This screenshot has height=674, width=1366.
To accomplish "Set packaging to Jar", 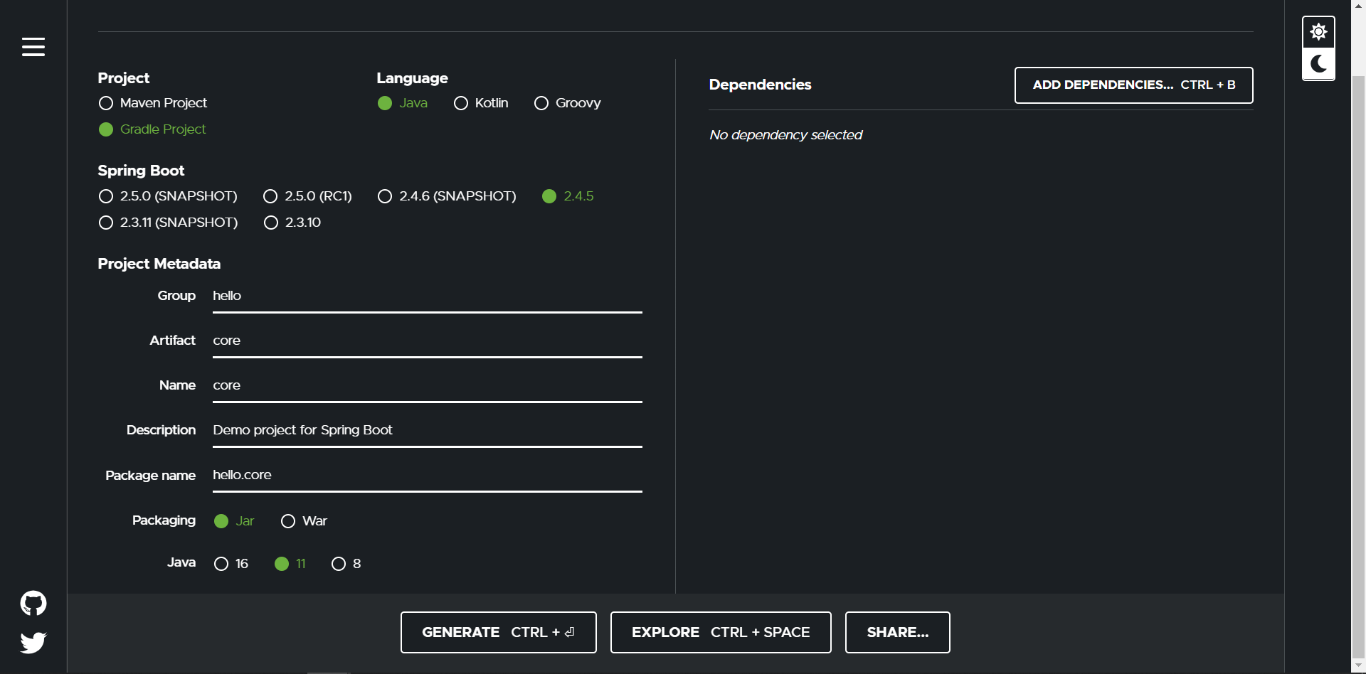I will [234, 521].
